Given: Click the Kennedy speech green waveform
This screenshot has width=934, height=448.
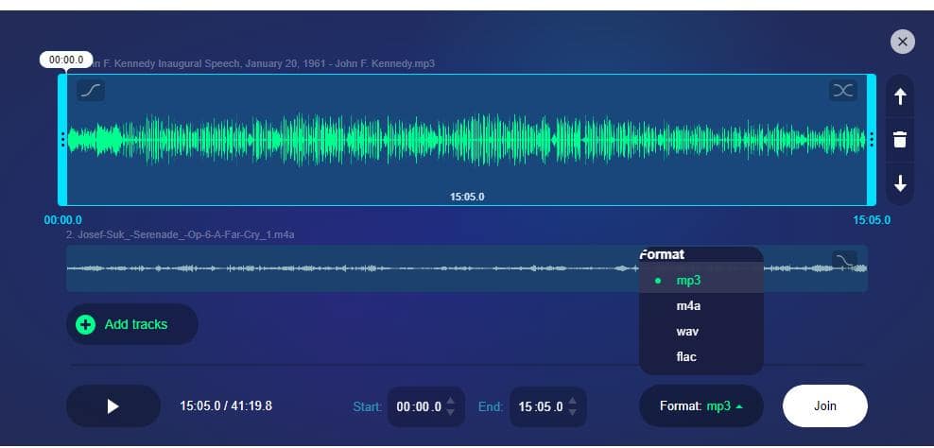Looking at the screenshot, I should pos(467,140).
